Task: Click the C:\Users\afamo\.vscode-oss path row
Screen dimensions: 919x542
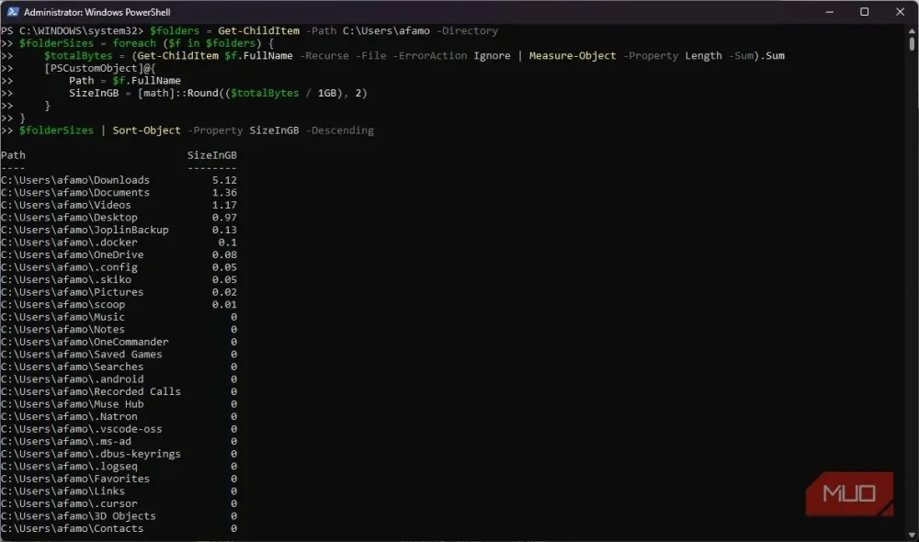Action: tap(82, 429)
